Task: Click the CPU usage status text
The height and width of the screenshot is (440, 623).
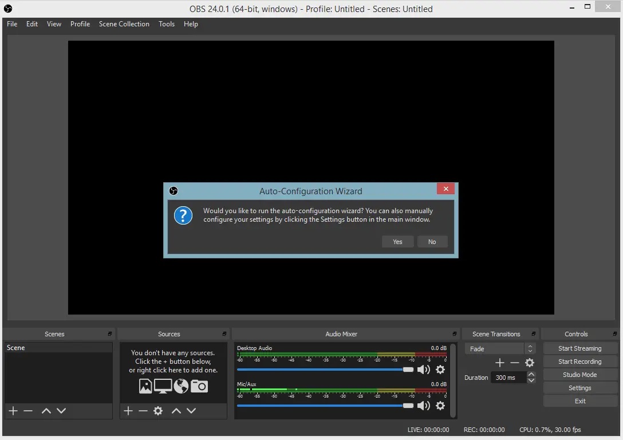Action: pyautogui.click(x=550, y=430)
